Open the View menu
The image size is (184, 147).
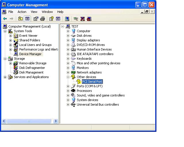pos(34,12)
